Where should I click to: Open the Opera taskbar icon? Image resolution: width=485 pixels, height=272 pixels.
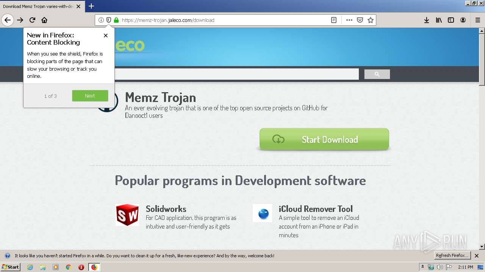tap(81, 267)
